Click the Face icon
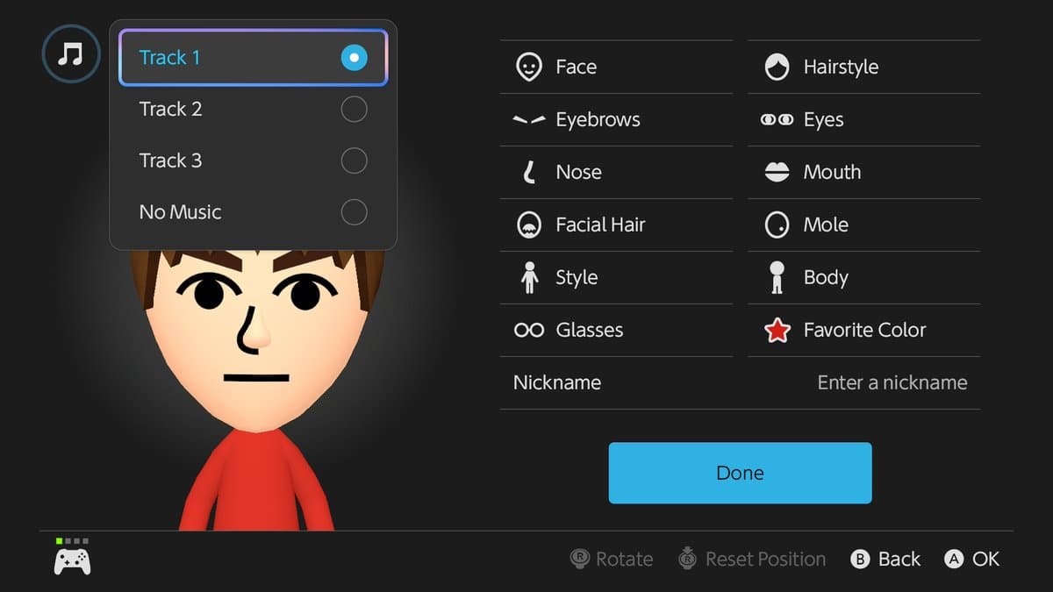Viewport: 1053px width, 592px height. click(528, 68)
